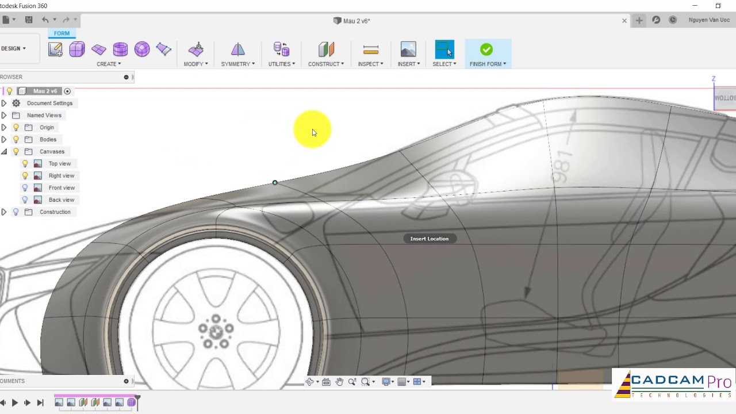Switch to the FORM ribbon tab
The image size is (736, 414).
click(62, 33)
